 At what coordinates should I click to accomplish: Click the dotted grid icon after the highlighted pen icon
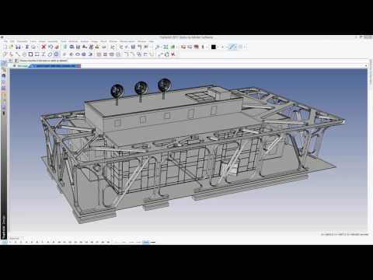(240, 47)
